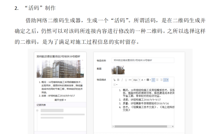Open the unordered list dropdown on second row
Screen dimensions: 223x134
(115, 84)
